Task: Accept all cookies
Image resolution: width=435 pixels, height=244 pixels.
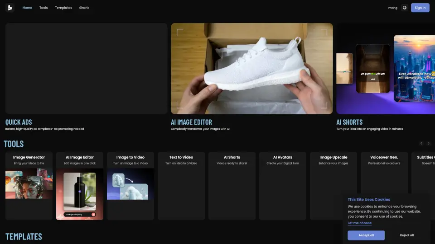Action: (366, 235)
